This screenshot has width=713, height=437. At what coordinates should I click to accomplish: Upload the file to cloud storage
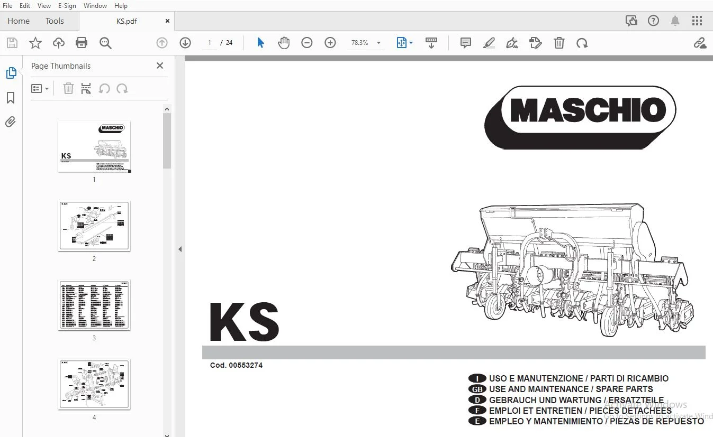coord(58,43)
